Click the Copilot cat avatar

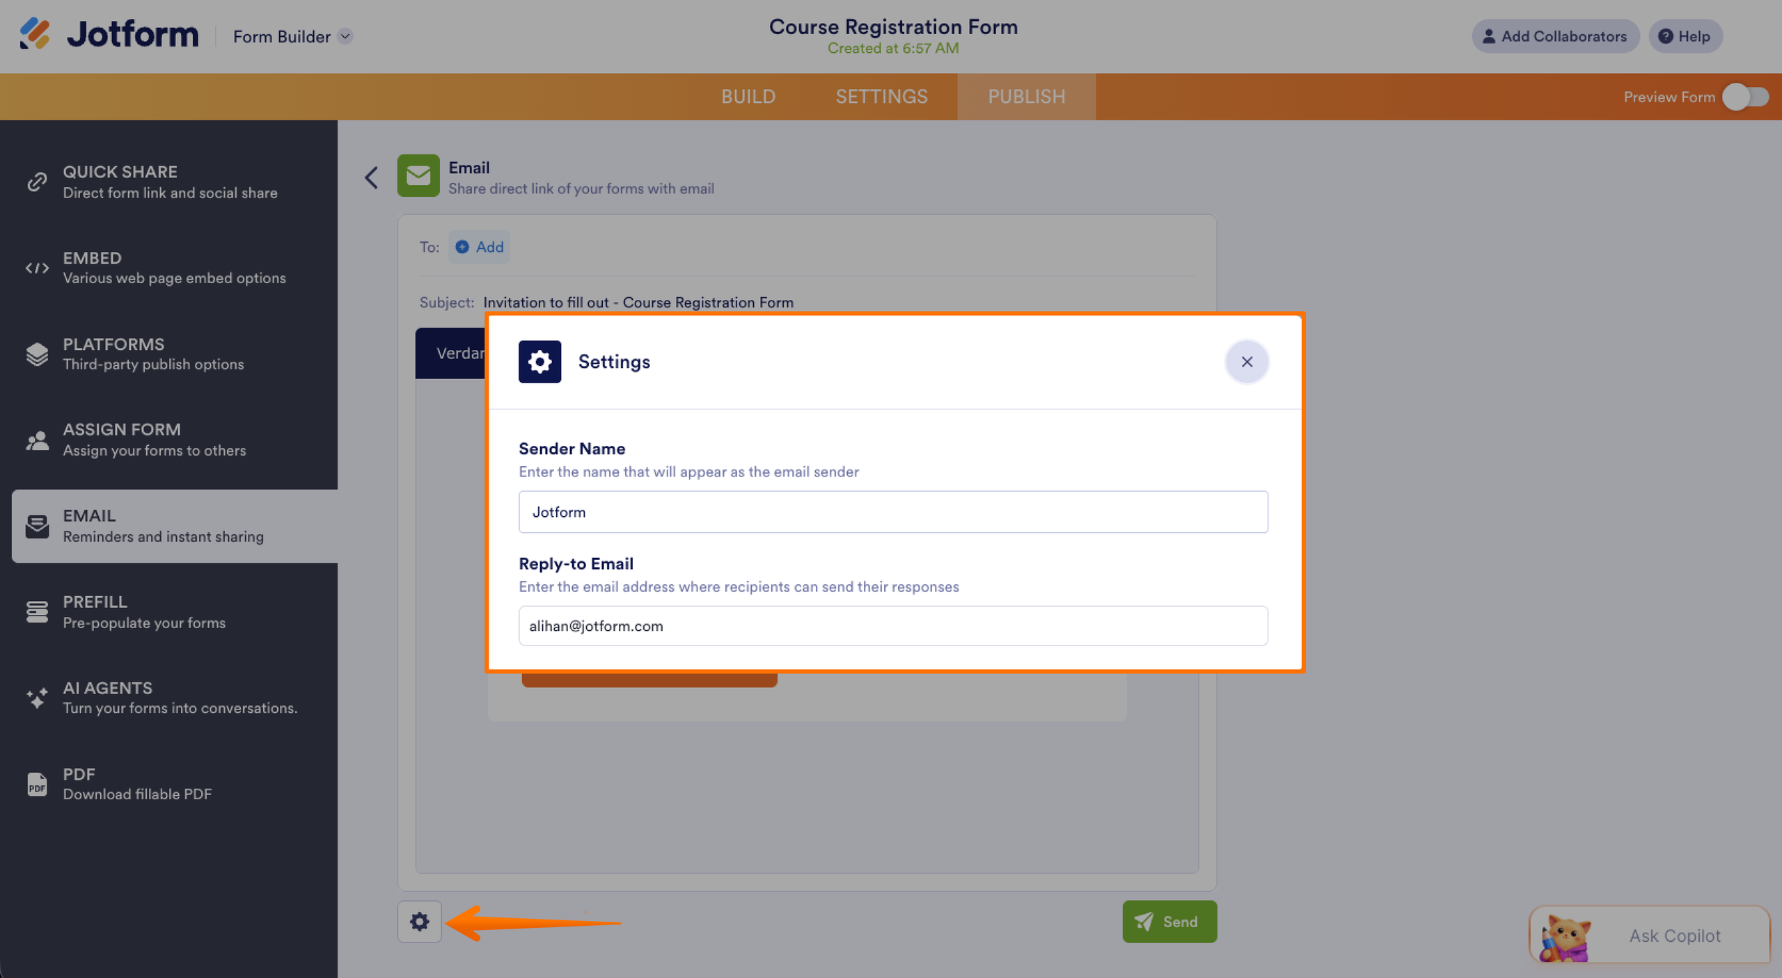(1565, 938)
